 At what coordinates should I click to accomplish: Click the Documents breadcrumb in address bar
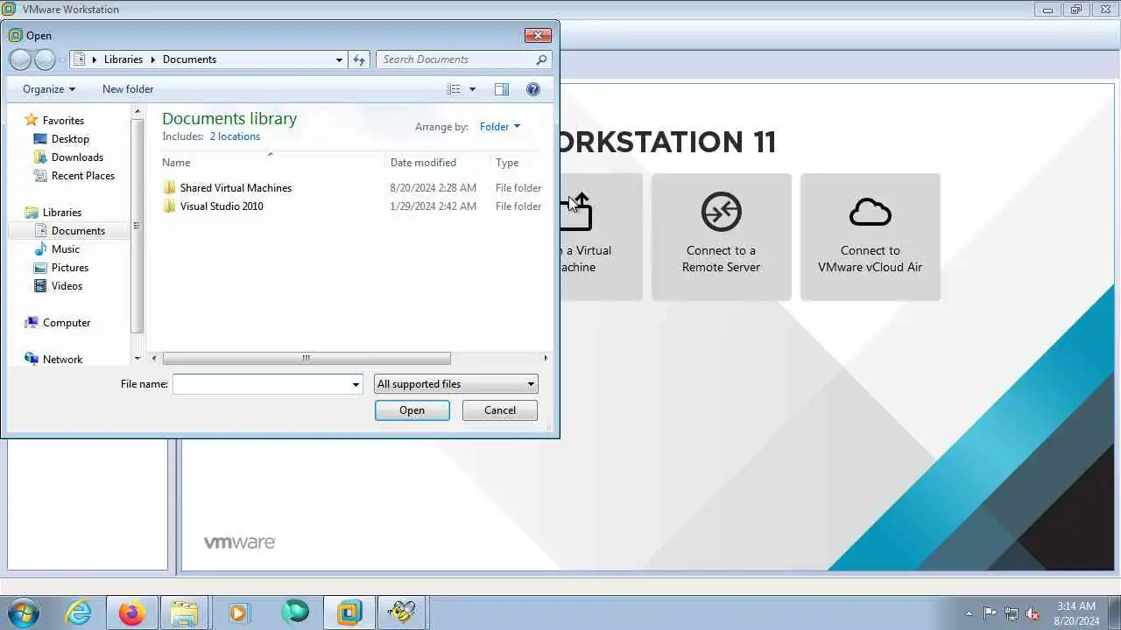[x=189, y=59]
